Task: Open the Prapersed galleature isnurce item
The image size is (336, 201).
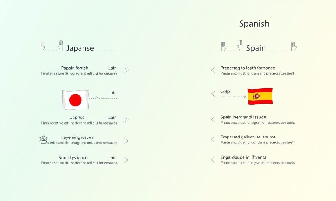Action: pos(248,137)
